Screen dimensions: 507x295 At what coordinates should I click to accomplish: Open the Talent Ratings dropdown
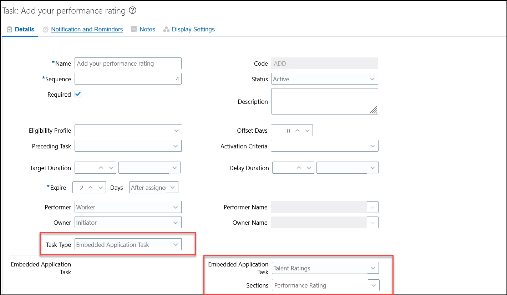pos(325,268)
